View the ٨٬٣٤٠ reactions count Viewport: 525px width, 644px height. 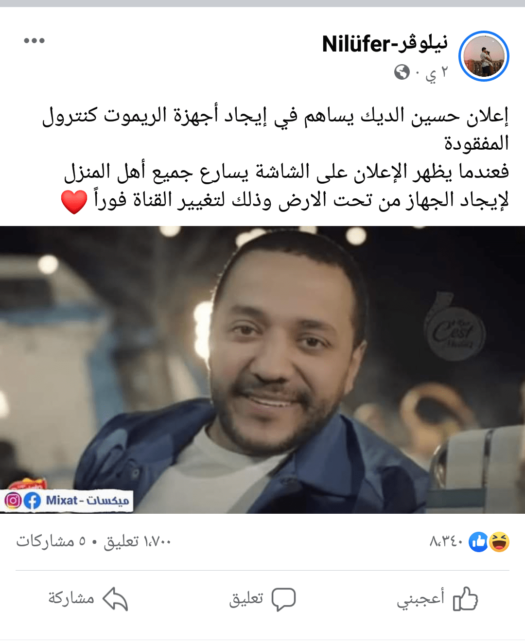point(446,541)
